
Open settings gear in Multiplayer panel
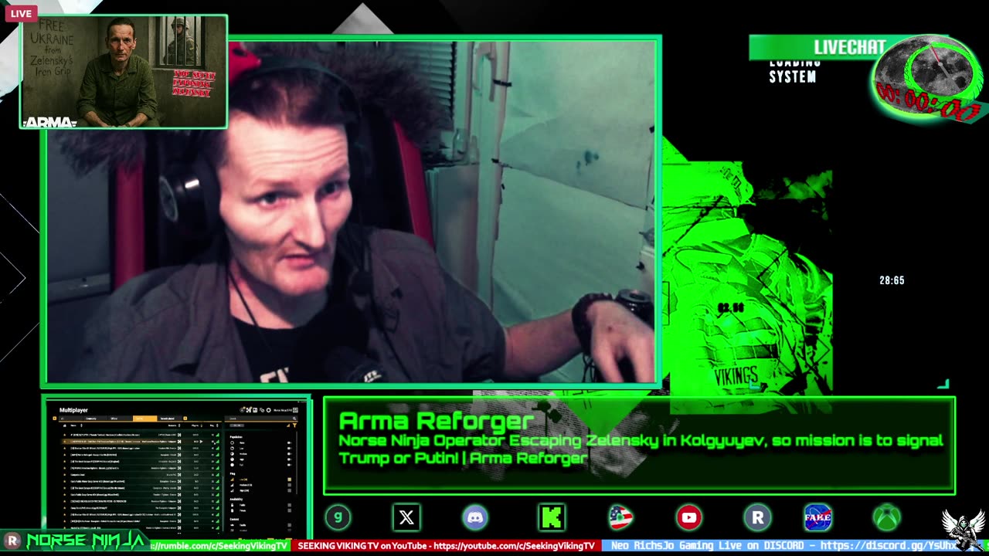269,410
